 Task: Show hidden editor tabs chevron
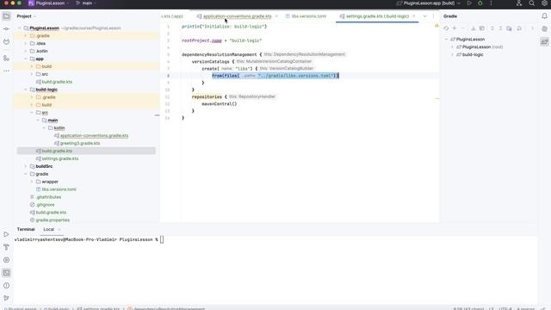pyautogui.click(x=424, y=16)
